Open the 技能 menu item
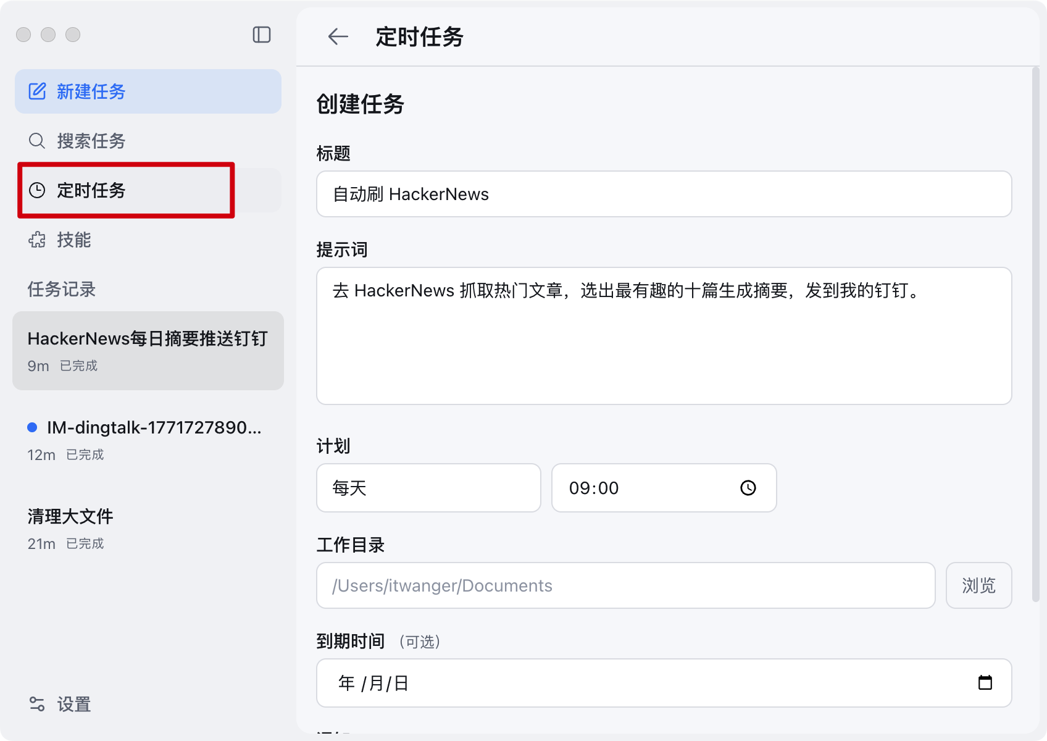Screen dimensions: 1047x741 coord(74,240)
